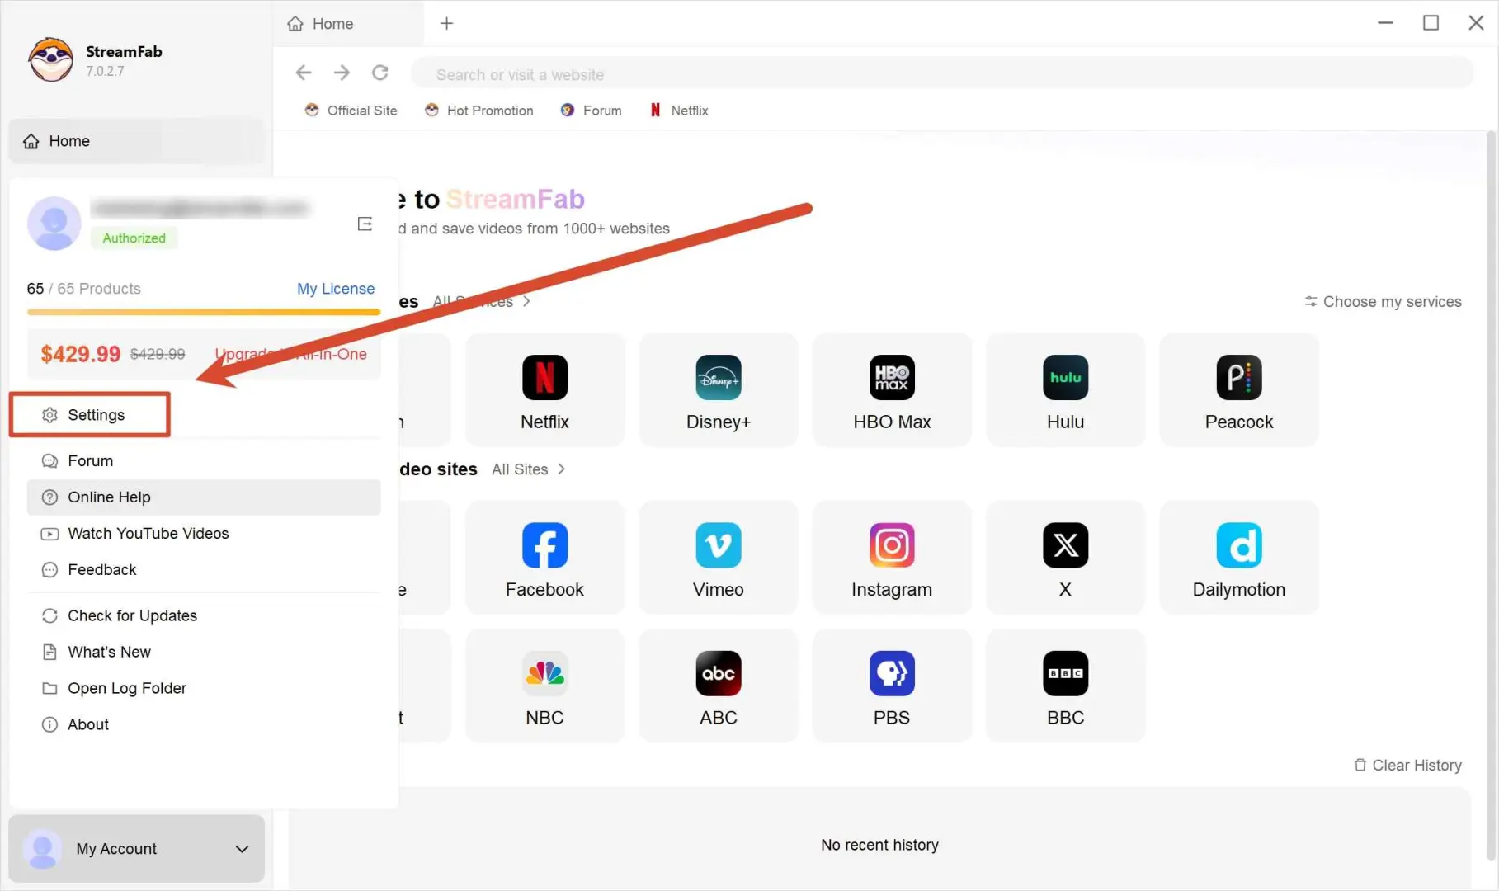Go back with the browser back arrow

(x=304, y=73)
